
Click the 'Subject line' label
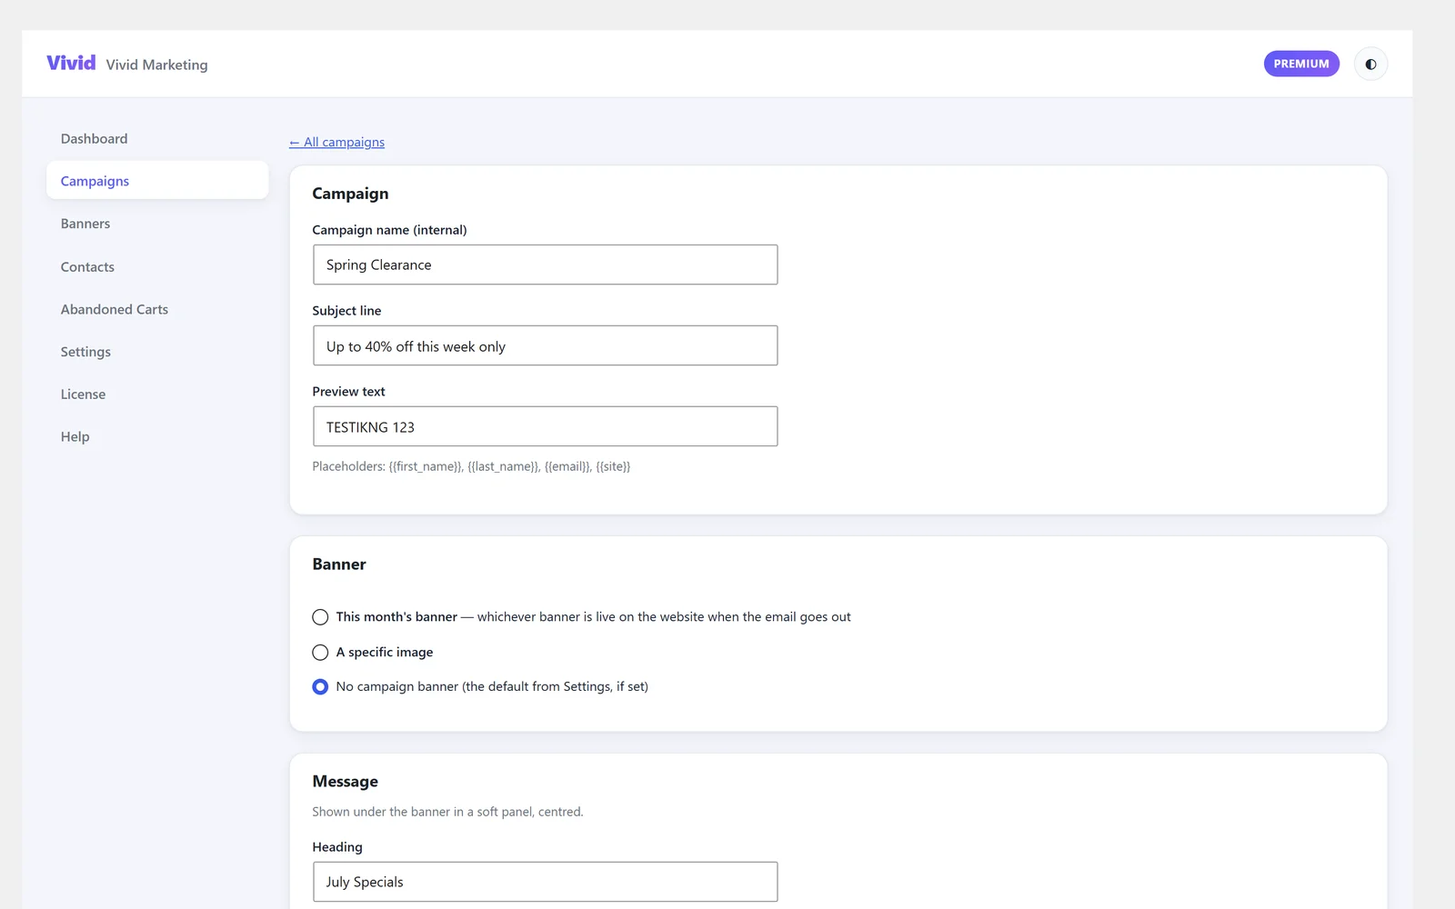pyautogui.click(x=346, y=311)
